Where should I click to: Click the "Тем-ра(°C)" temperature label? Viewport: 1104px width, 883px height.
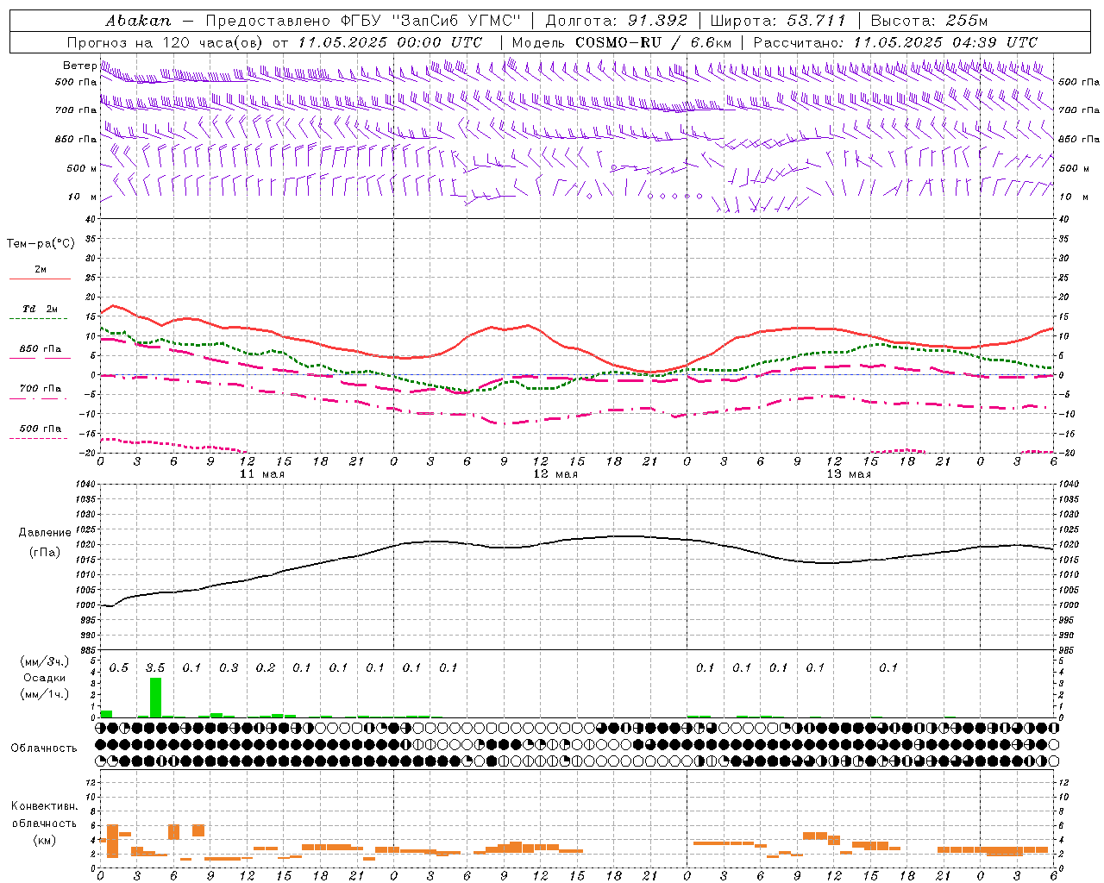coord(41,244)
